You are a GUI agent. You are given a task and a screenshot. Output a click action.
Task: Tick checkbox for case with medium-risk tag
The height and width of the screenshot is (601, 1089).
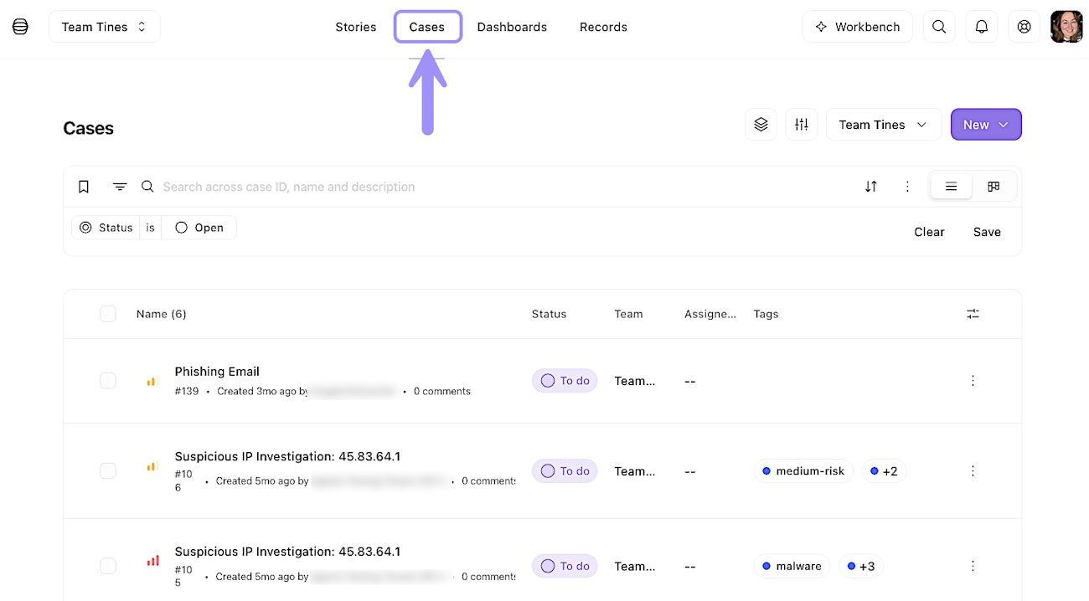[108, 471]
